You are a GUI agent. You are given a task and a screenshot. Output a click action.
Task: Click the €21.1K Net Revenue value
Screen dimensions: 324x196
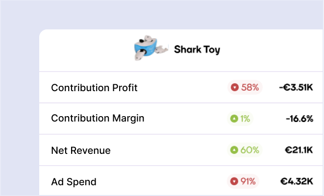click(299, 150)
